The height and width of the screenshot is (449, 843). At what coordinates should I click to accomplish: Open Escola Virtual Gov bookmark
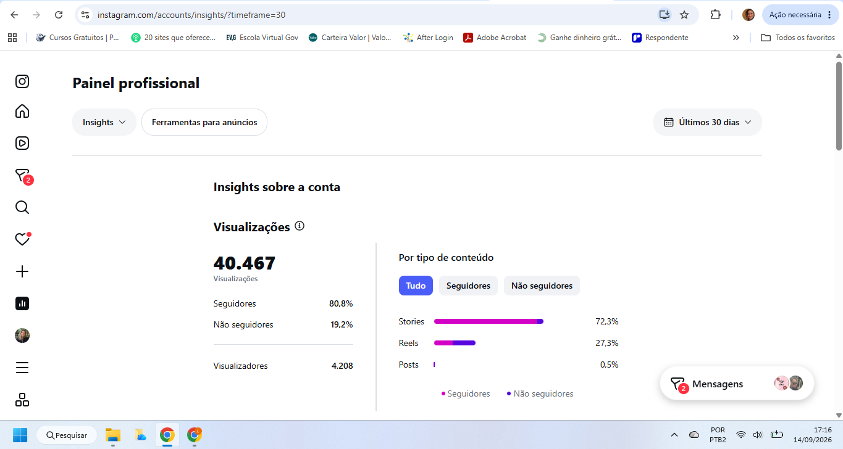[x=262, y=38]
